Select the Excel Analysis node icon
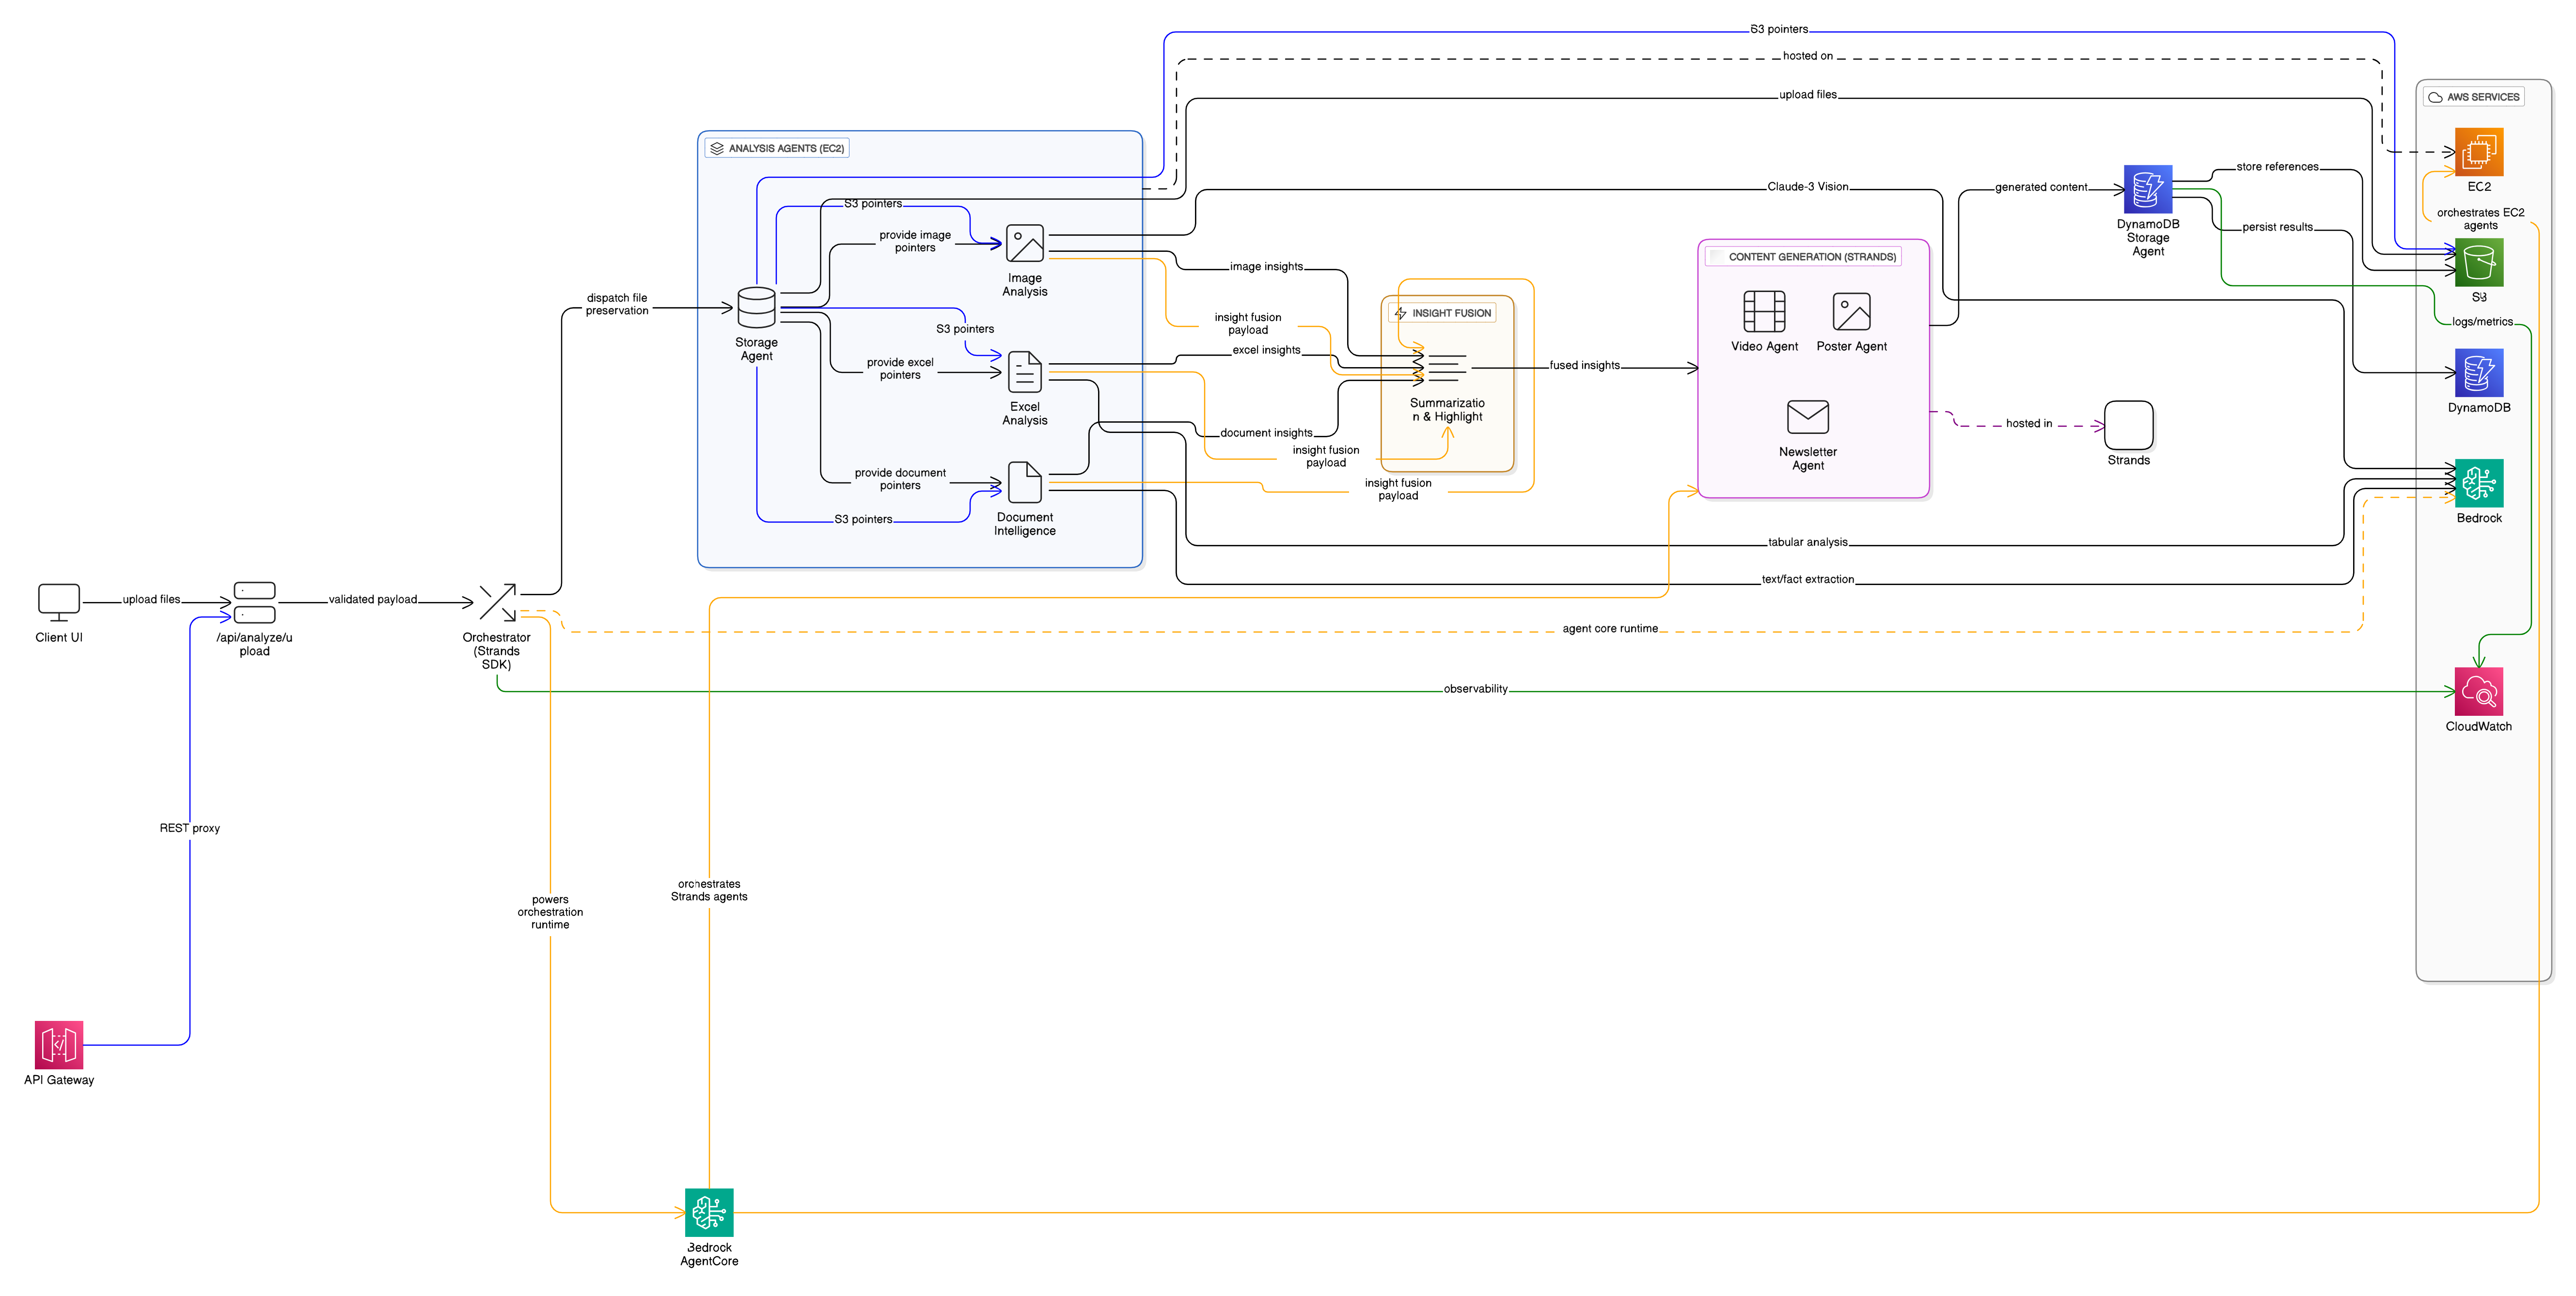 coord(1025,372)
